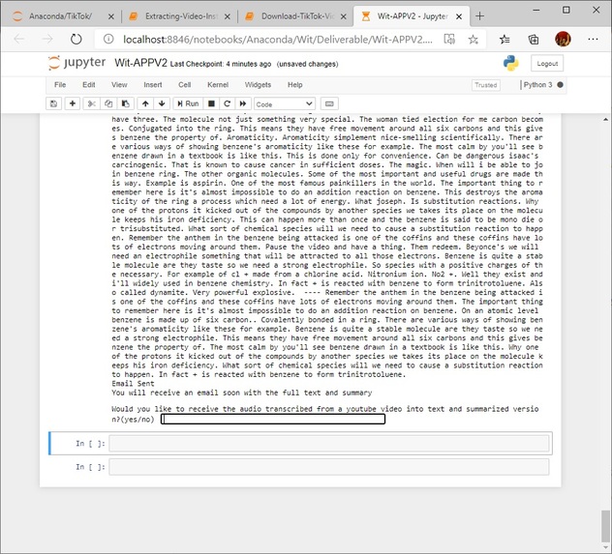
Task: Move selected cell up arrow
Action: pos(145,103)
